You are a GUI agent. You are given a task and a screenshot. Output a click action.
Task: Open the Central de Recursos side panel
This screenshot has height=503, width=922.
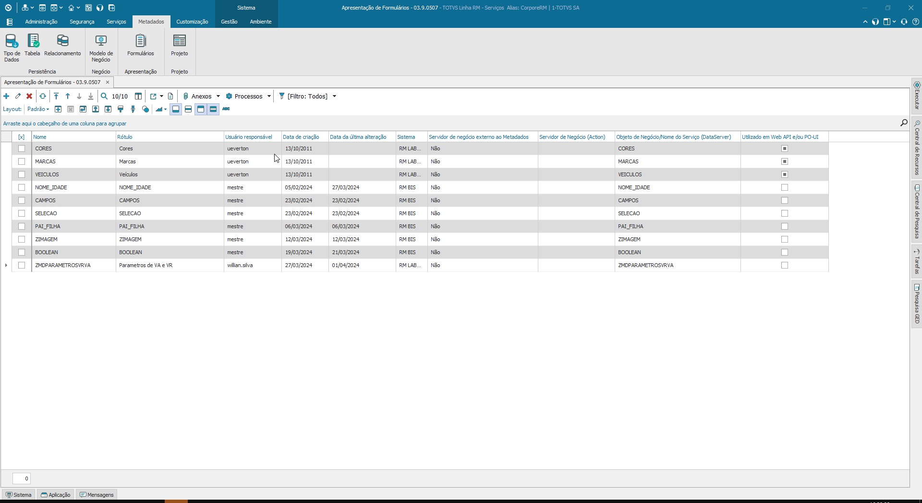click(917, 147)
